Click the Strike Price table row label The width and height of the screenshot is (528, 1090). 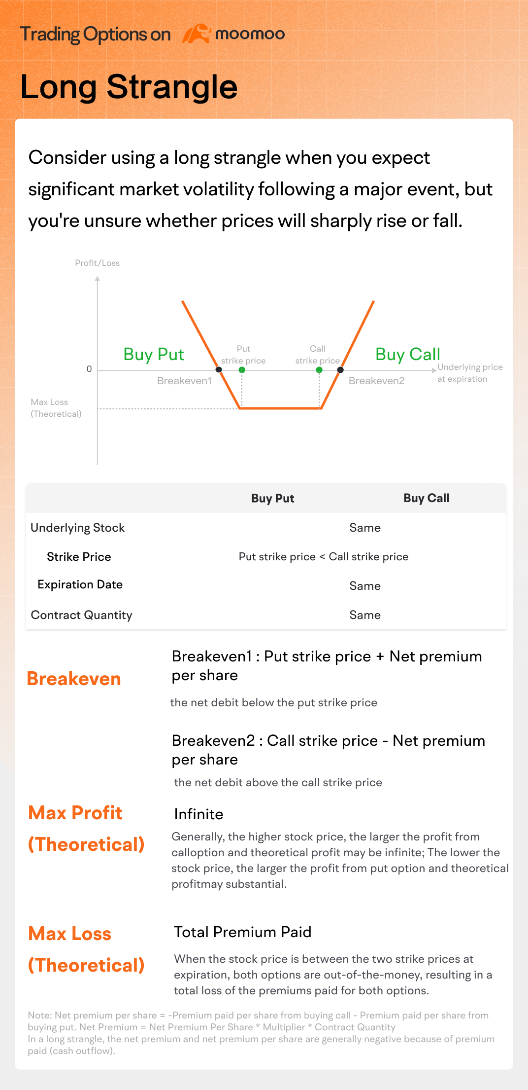pos(79,557)
